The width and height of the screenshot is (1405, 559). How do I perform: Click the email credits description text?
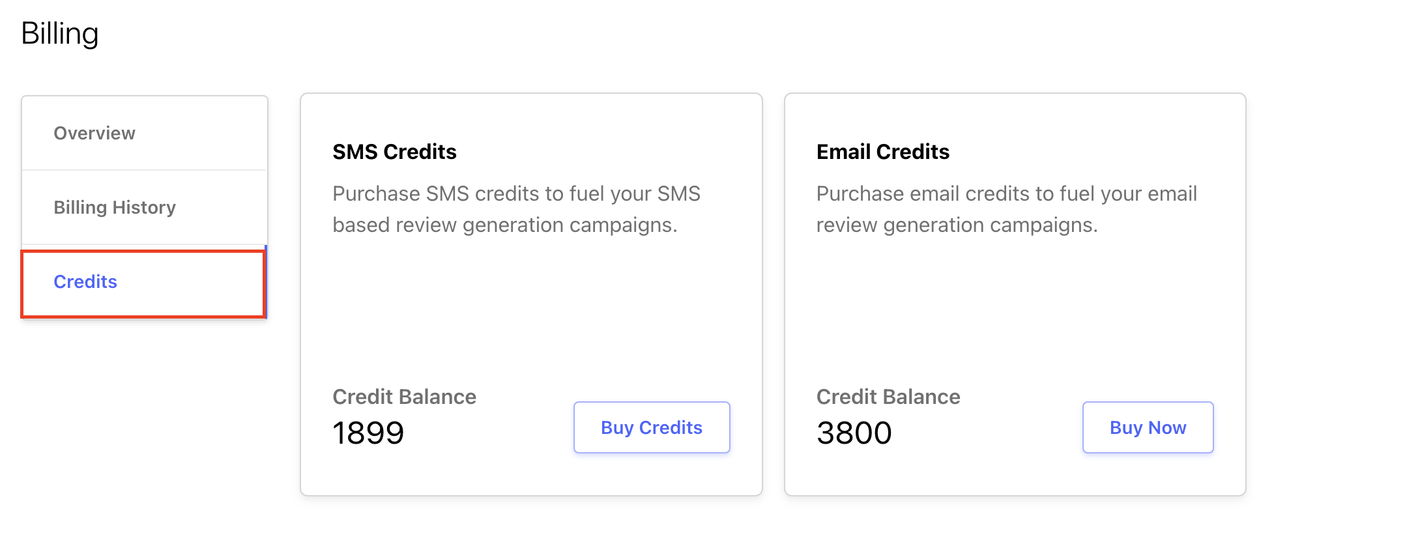[x=1006, y=209]
